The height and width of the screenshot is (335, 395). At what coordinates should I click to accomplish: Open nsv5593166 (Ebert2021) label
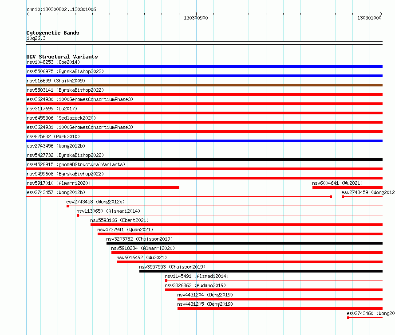point(119,220)
